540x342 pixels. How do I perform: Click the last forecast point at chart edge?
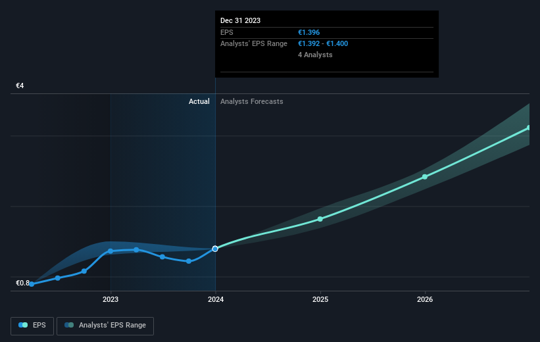click(528, 128)
